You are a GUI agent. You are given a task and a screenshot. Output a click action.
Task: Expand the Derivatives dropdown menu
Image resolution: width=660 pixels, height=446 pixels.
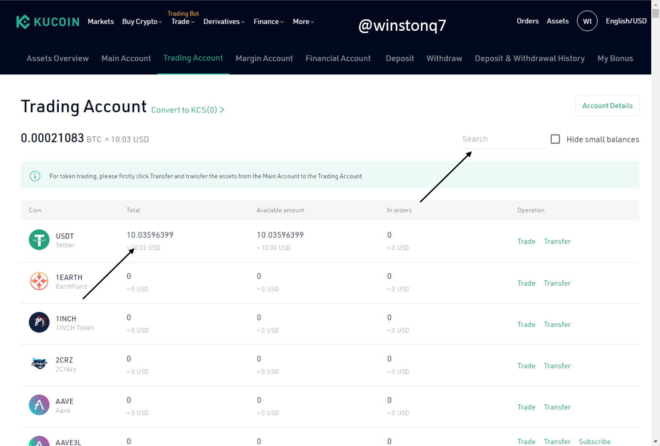(x=224, y=22)
